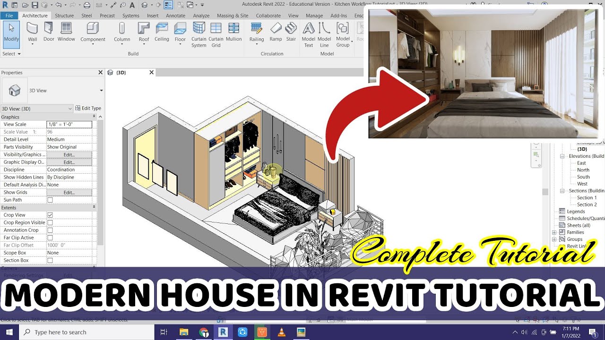605x340 pixels.
Task: Collapse the Elevations node in Project Browser
Action: [562, 156]
